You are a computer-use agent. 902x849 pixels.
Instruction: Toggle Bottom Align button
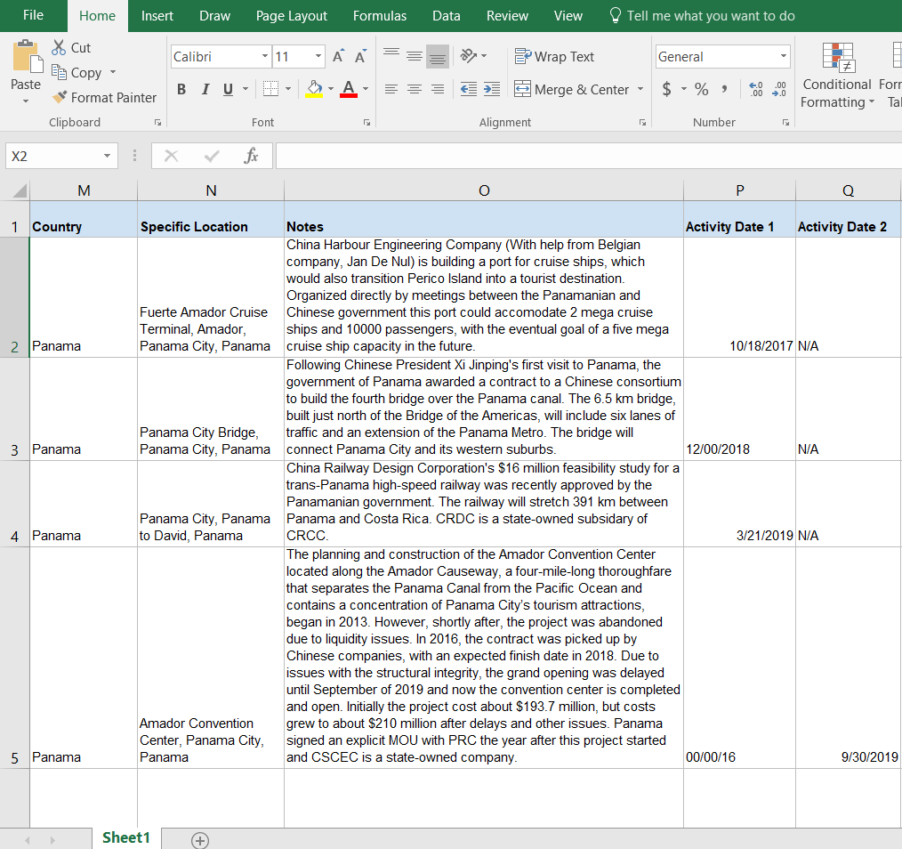tap(438, 56)
